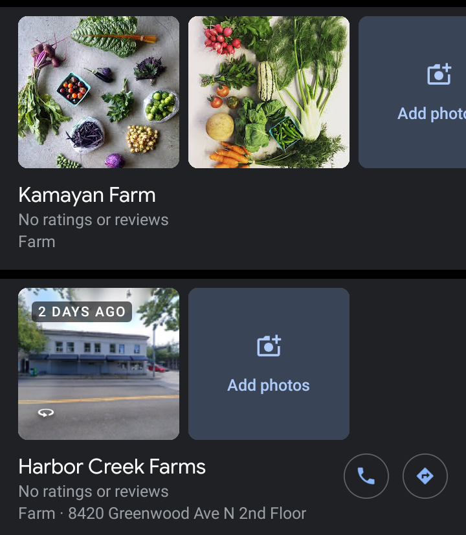Image resolution: width=466 pixels, height=535 pixels.
Task: Tap Harbor Creek "No ratings or reviews" text
Action: [x=93, y=492]
